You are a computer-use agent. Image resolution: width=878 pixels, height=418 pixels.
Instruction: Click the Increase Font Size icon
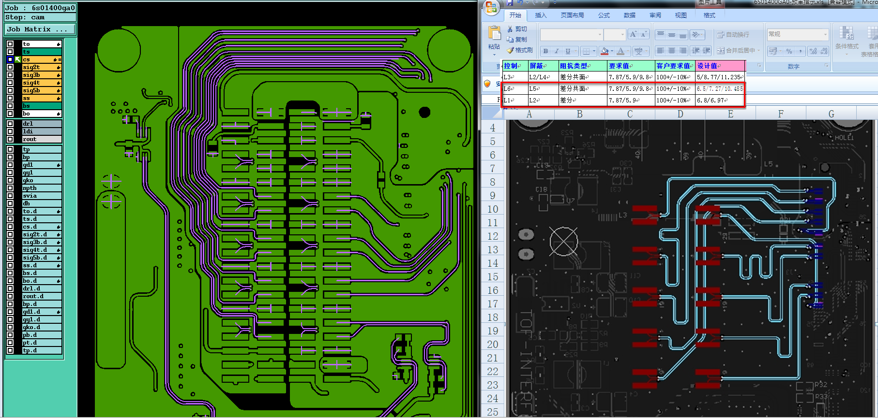[633, 34]
